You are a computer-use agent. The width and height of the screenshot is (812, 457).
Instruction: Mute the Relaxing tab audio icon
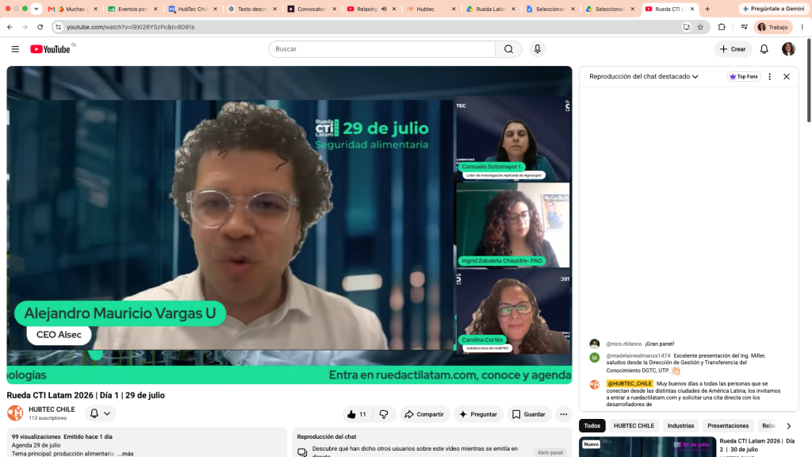[384, 9]
